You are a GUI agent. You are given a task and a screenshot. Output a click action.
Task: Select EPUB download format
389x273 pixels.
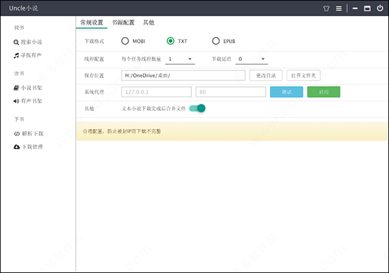click(216, 41)
